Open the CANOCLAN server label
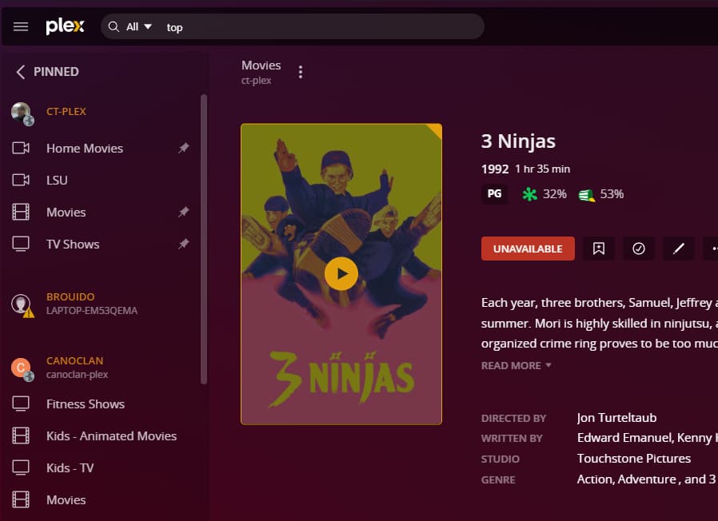Image resolution: width=718 pixels, height=521 pixels. pos(74,360)
